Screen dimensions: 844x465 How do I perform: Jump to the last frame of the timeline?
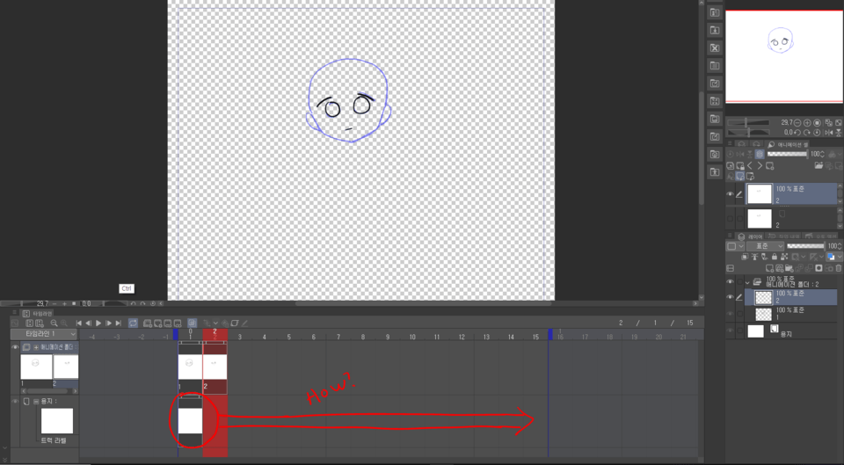(118, 323)
